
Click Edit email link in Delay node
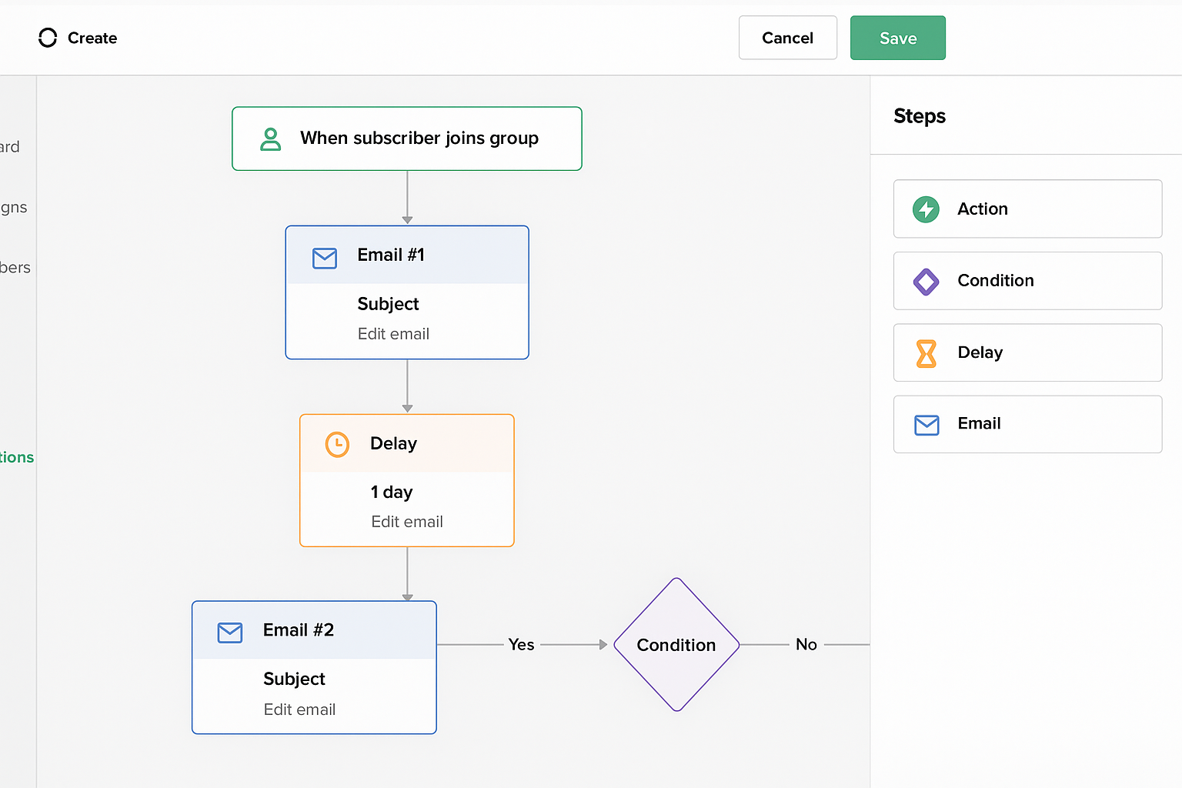406,522
